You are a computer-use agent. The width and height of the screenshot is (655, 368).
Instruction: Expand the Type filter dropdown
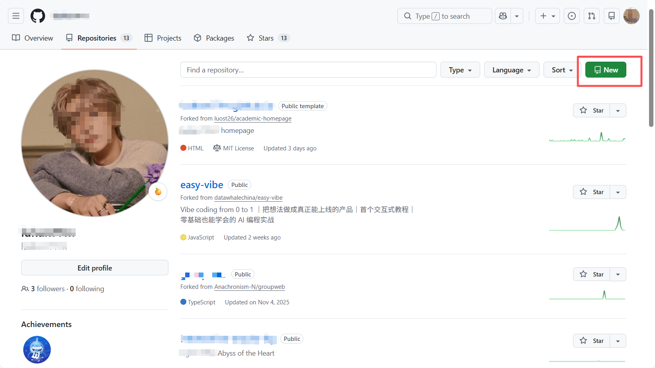tap(460, 70)
